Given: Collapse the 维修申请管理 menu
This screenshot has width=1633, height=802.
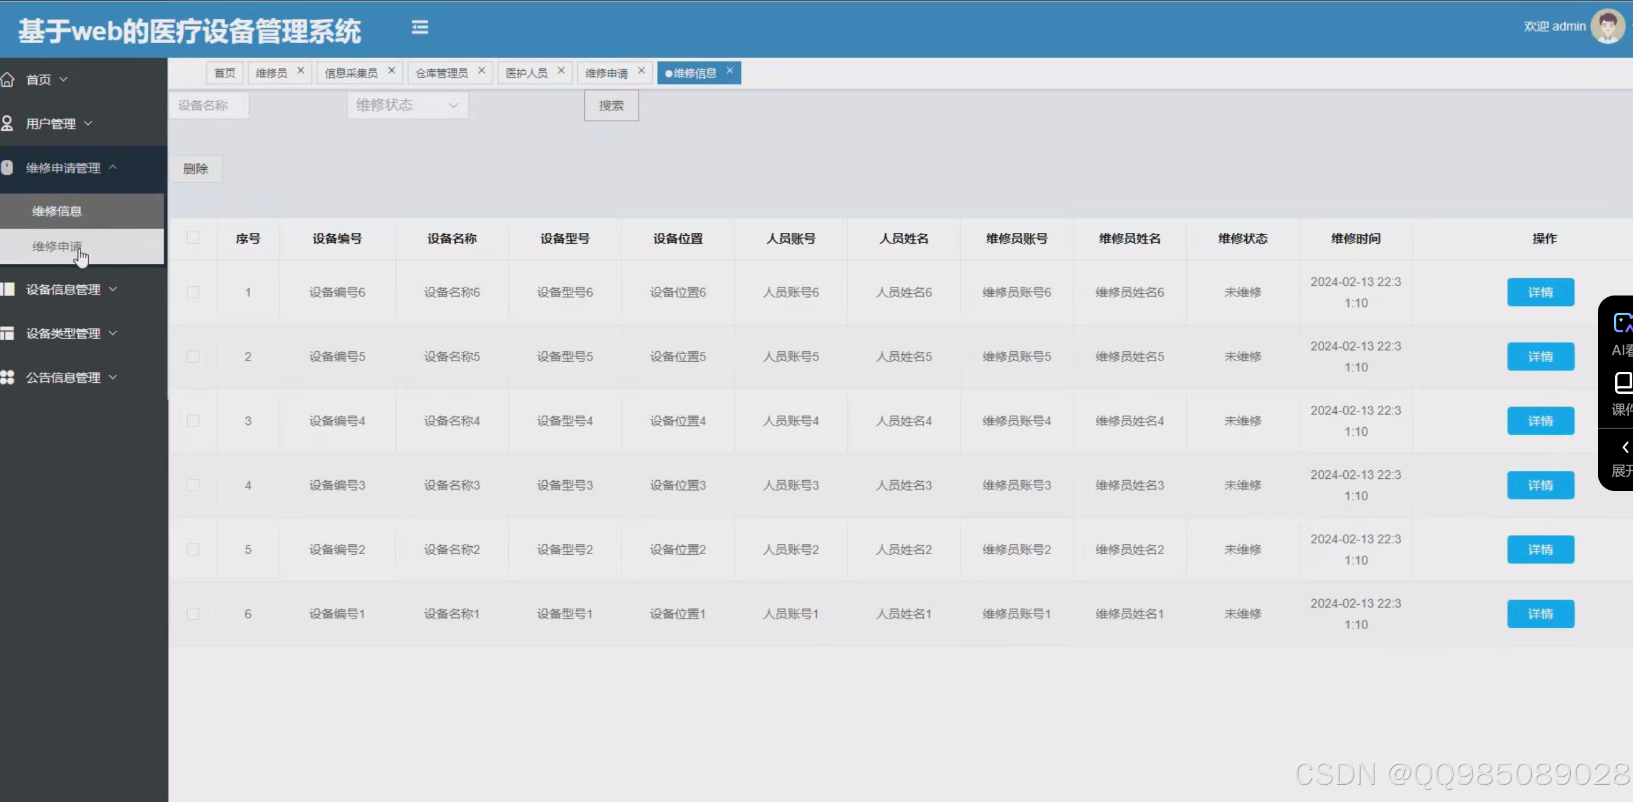Looking at the screenshot, I should [63, 168].
